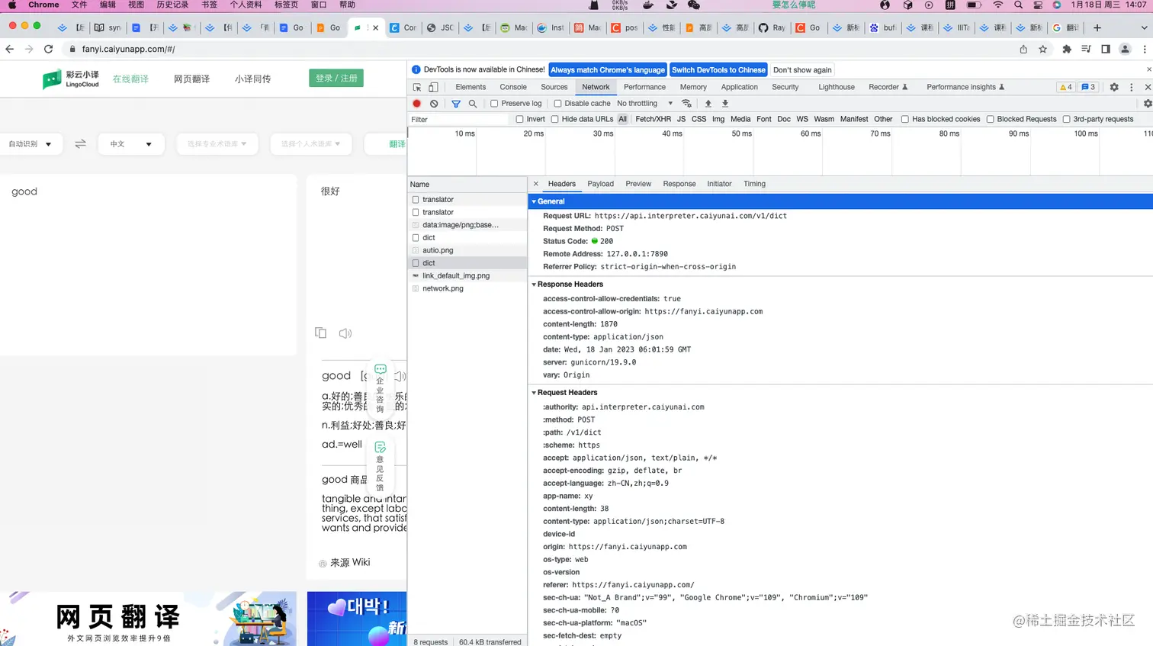1153x646 pixels.
Task: Filter requests by Fetch/XHR type
Action: pyautogui.click(x=653, y=119)
